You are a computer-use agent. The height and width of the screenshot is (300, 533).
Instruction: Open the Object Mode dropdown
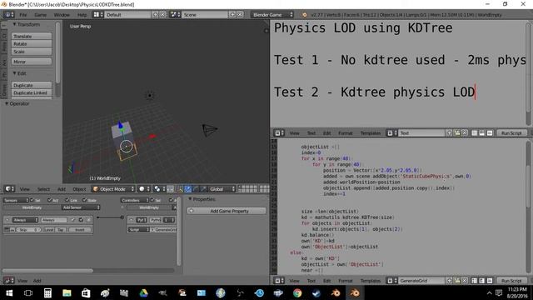click(x=113, y=189)
